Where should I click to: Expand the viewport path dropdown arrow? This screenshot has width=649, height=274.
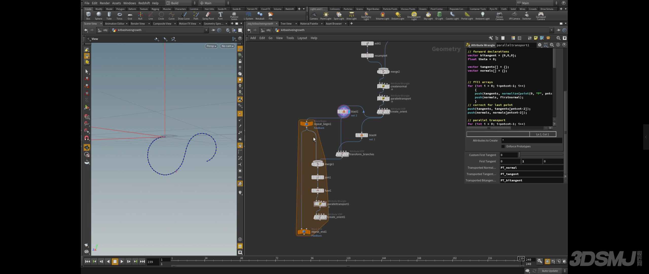point(206,30)
